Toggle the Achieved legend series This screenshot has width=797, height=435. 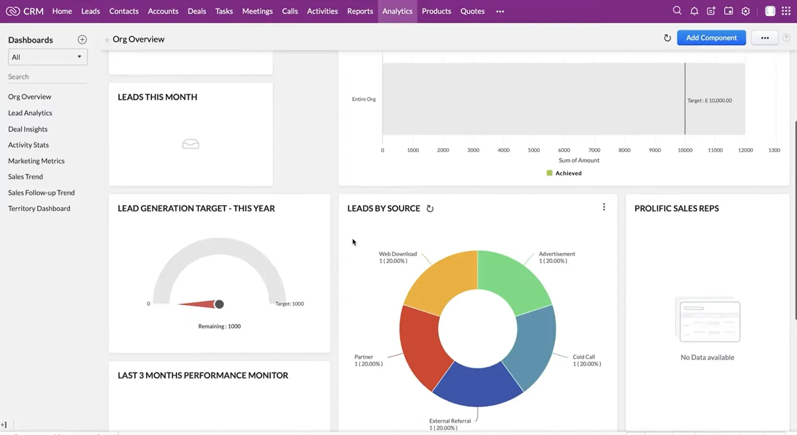(564, 173)
